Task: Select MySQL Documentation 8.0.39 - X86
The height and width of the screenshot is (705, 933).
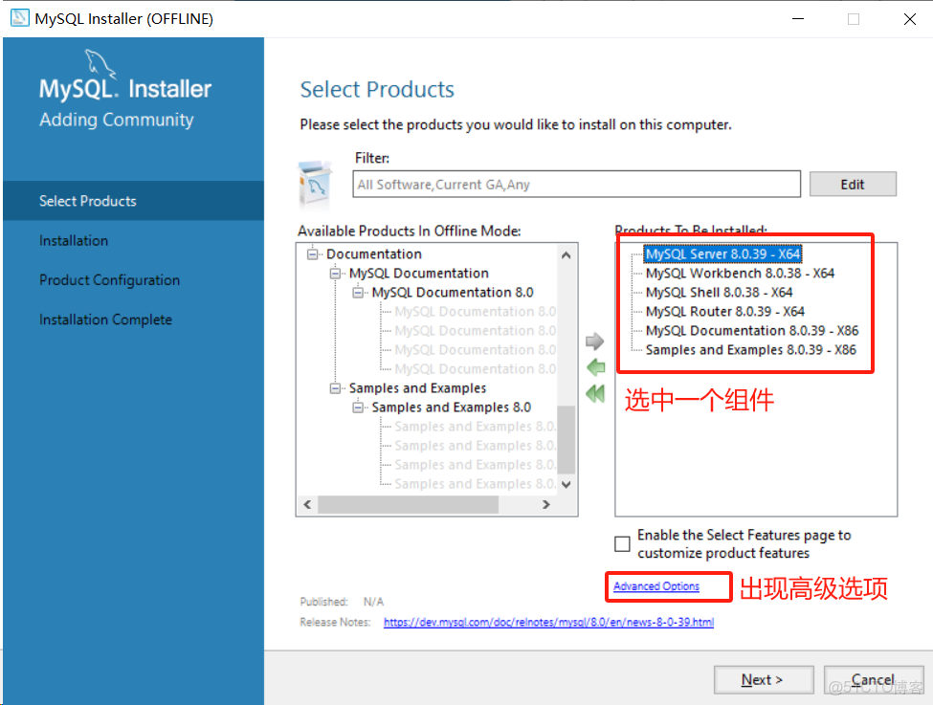Action: (x=752, y=330)
